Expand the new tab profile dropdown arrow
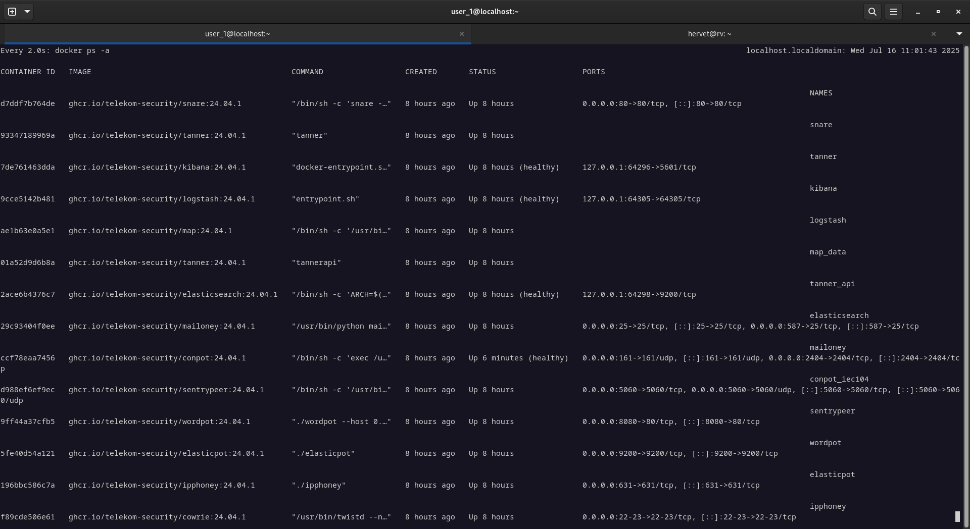 click(x=27, y=12)
